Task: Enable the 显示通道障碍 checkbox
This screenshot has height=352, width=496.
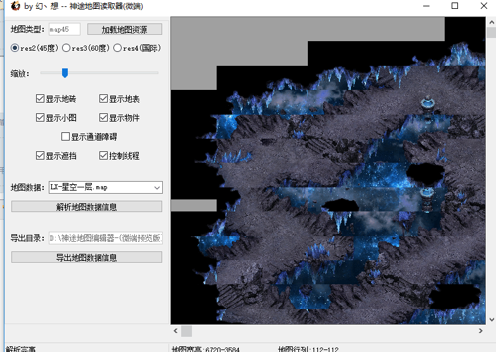Action: click(x=65, y=137)
